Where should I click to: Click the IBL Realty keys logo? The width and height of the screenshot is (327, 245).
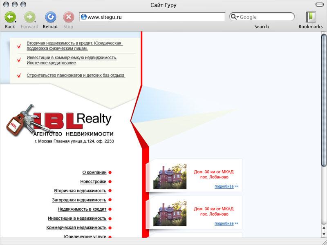pos(59,120)
